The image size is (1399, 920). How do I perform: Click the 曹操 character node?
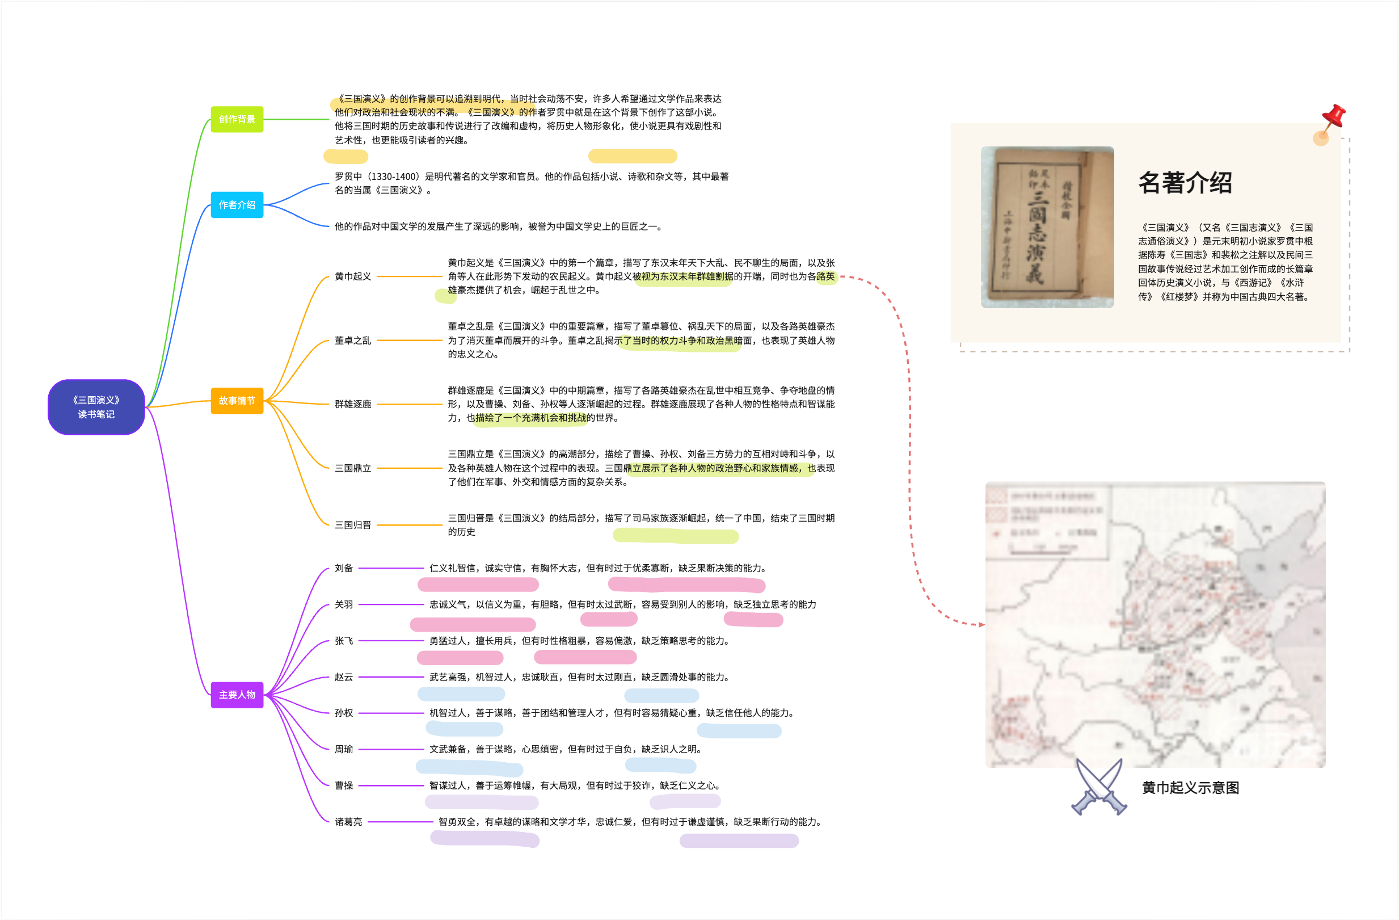tap(344, 785)
